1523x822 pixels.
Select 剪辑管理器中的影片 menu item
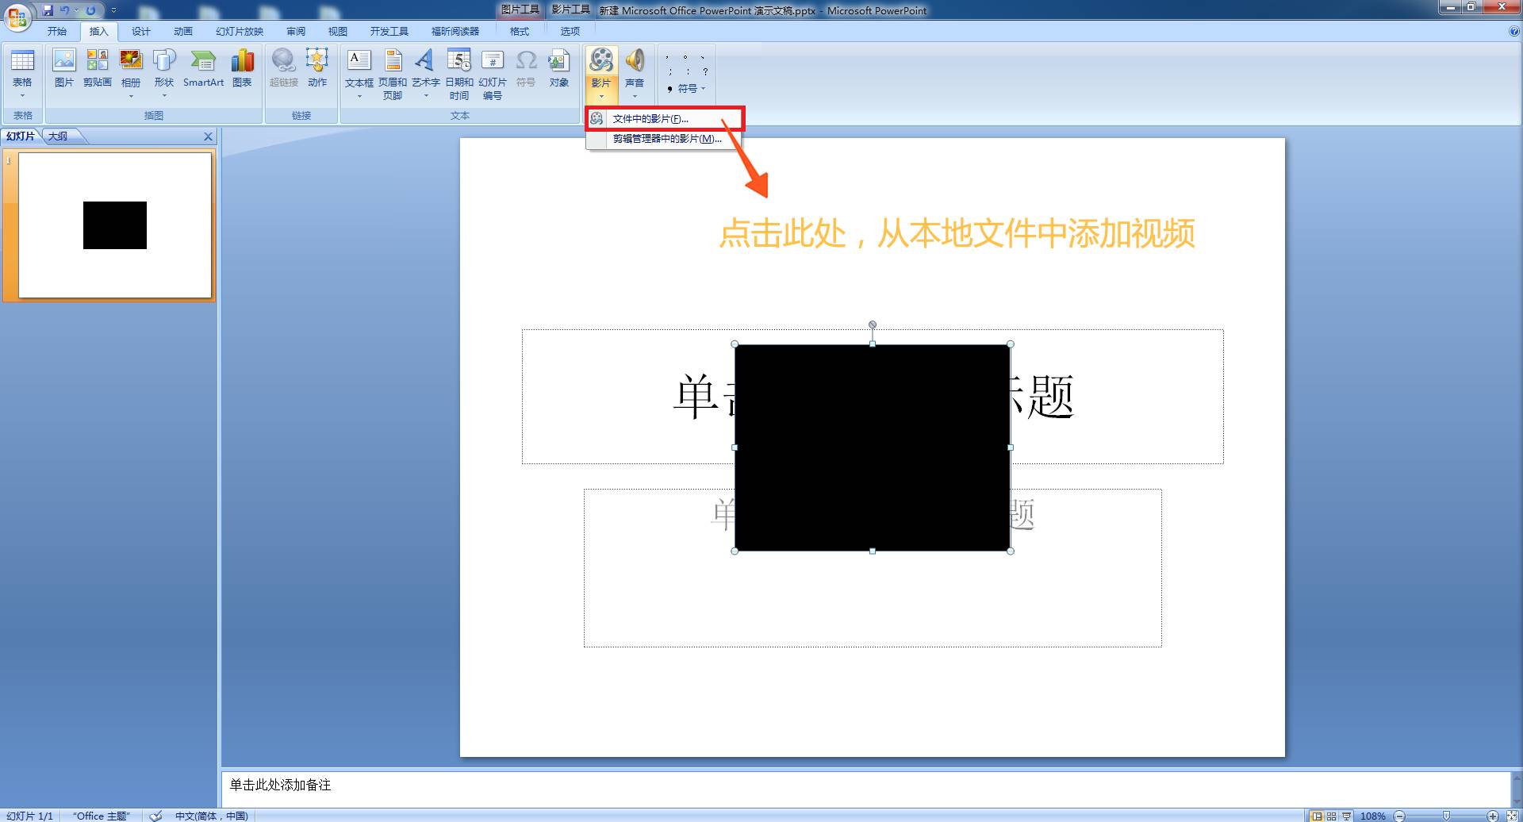click(x=666, y=139)
